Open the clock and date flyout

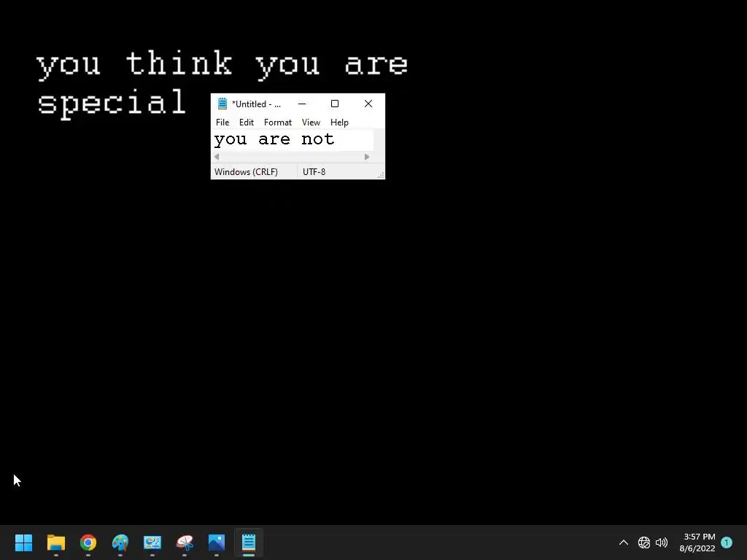[697, 542]
